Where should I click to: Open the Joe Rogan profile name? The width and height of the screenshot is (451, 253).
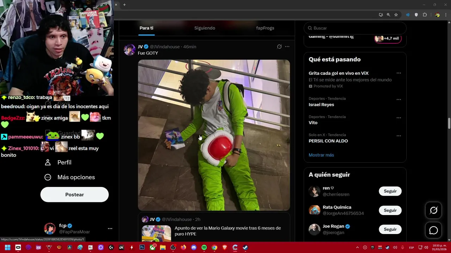pos(333,226)
